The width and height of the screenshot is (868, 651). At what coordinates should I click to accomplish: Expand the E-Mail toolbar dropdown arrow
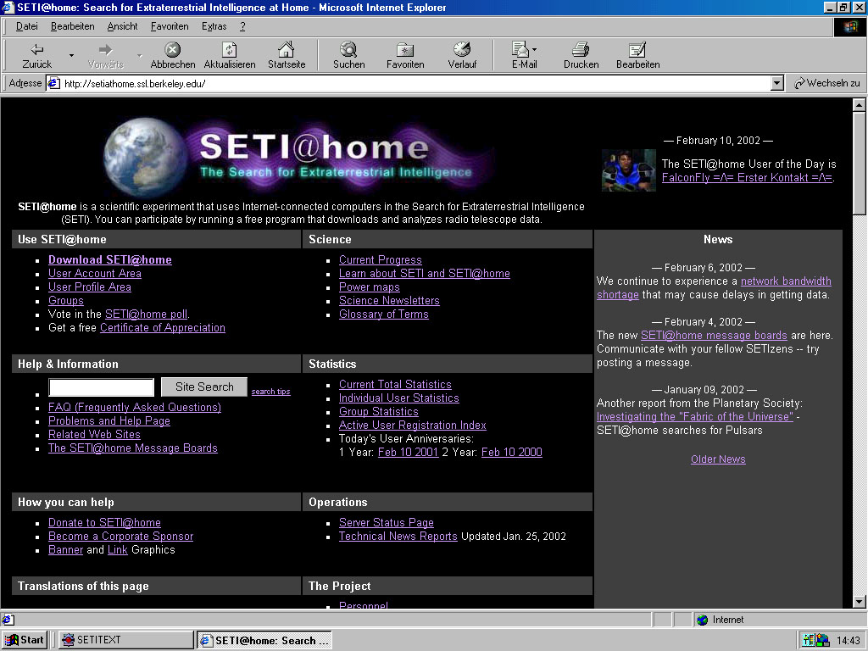point(535,50)
